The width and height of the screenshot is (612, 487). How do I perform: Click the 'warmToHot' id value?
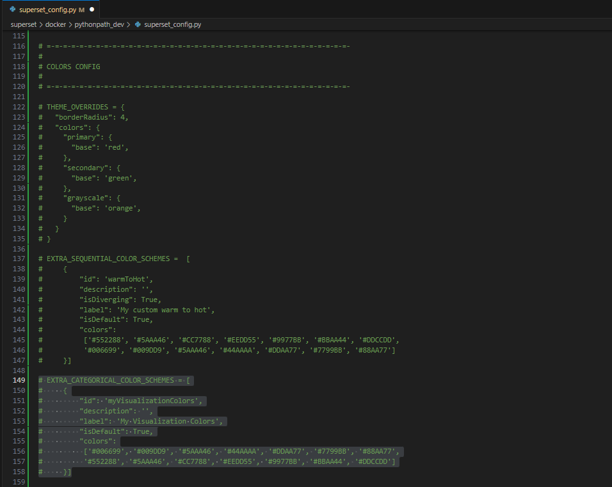pos(127,279)
